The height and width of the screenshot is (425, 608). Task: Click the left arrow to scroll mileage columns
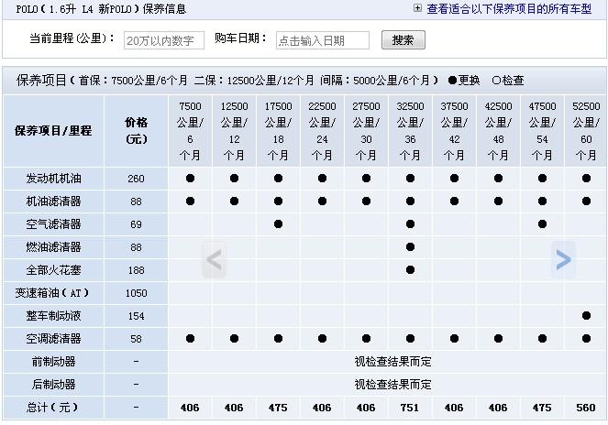[214, 259]
